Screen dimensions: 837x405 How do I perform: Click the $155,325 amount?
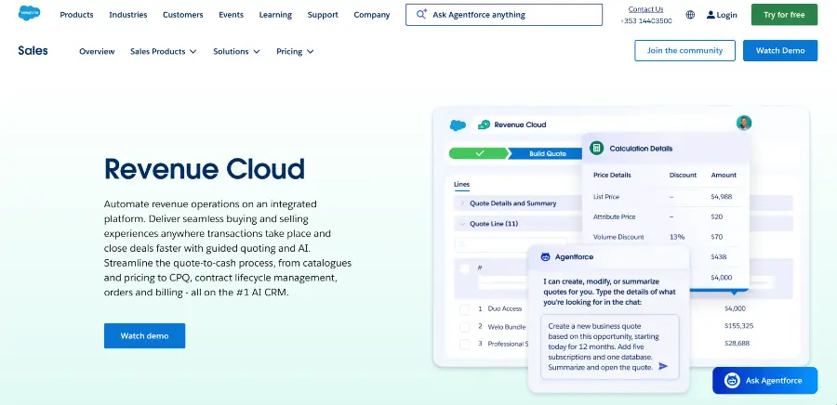click(738, 326)
